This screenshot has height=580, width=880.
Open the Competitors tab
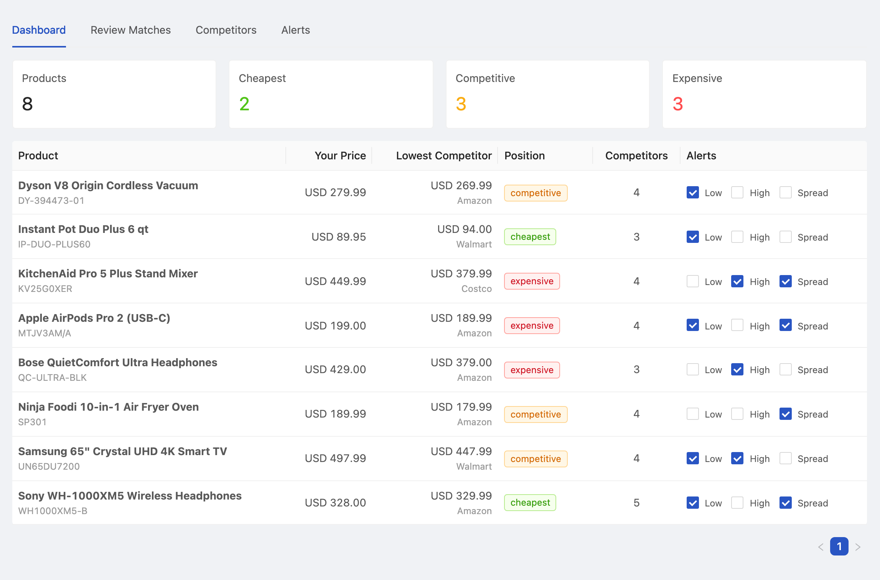pyautogui.click(x=226, y=30)
